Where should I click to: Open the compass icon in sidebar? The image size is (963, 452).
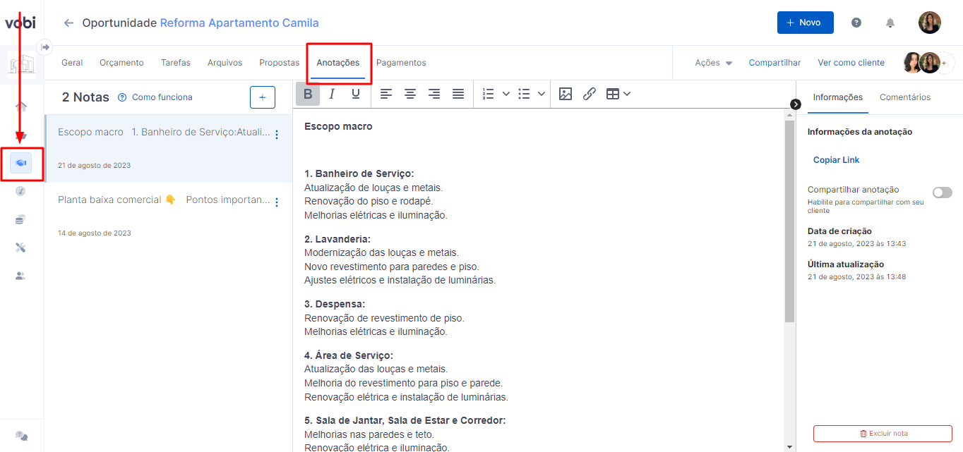coord(20,191)
